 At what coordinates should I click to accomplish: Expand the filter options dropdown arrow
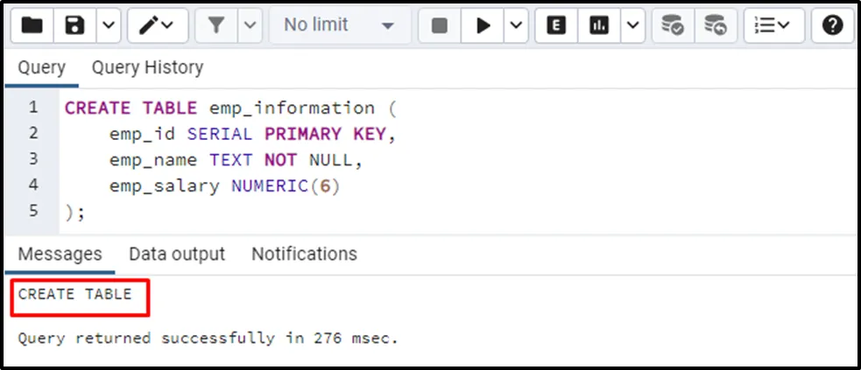[x=250, y=26]
